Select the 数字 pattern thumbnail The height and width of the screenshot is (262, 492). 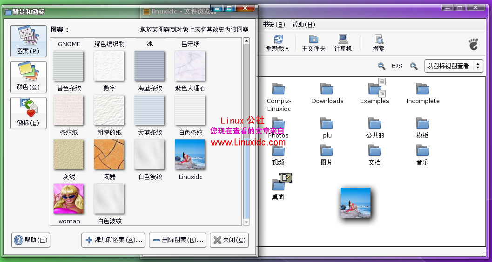point(109,66)
